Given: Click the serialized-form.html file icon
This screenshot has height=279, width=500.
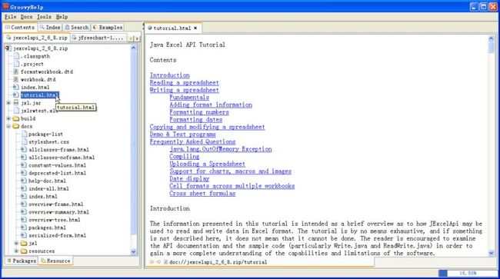Looking at the screenshot, I should point(24,235).
